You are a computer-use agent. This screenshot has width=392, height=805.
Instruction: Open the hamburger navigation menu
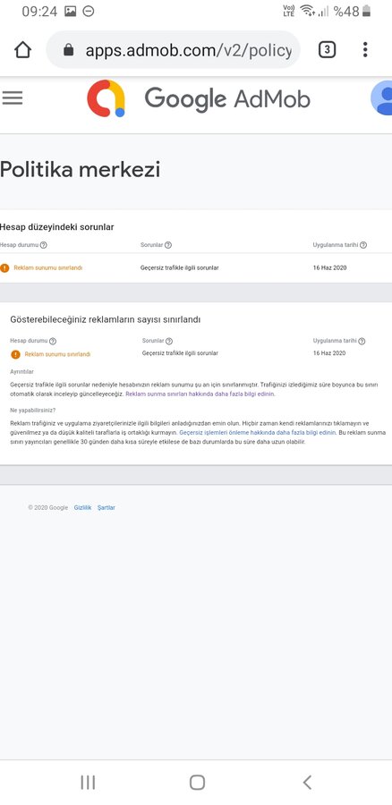[x=13, y=97]
